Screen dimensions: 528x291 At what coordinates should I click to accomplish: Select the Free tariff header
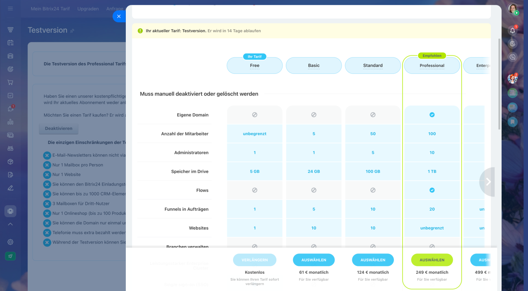(x=255, y=66)
